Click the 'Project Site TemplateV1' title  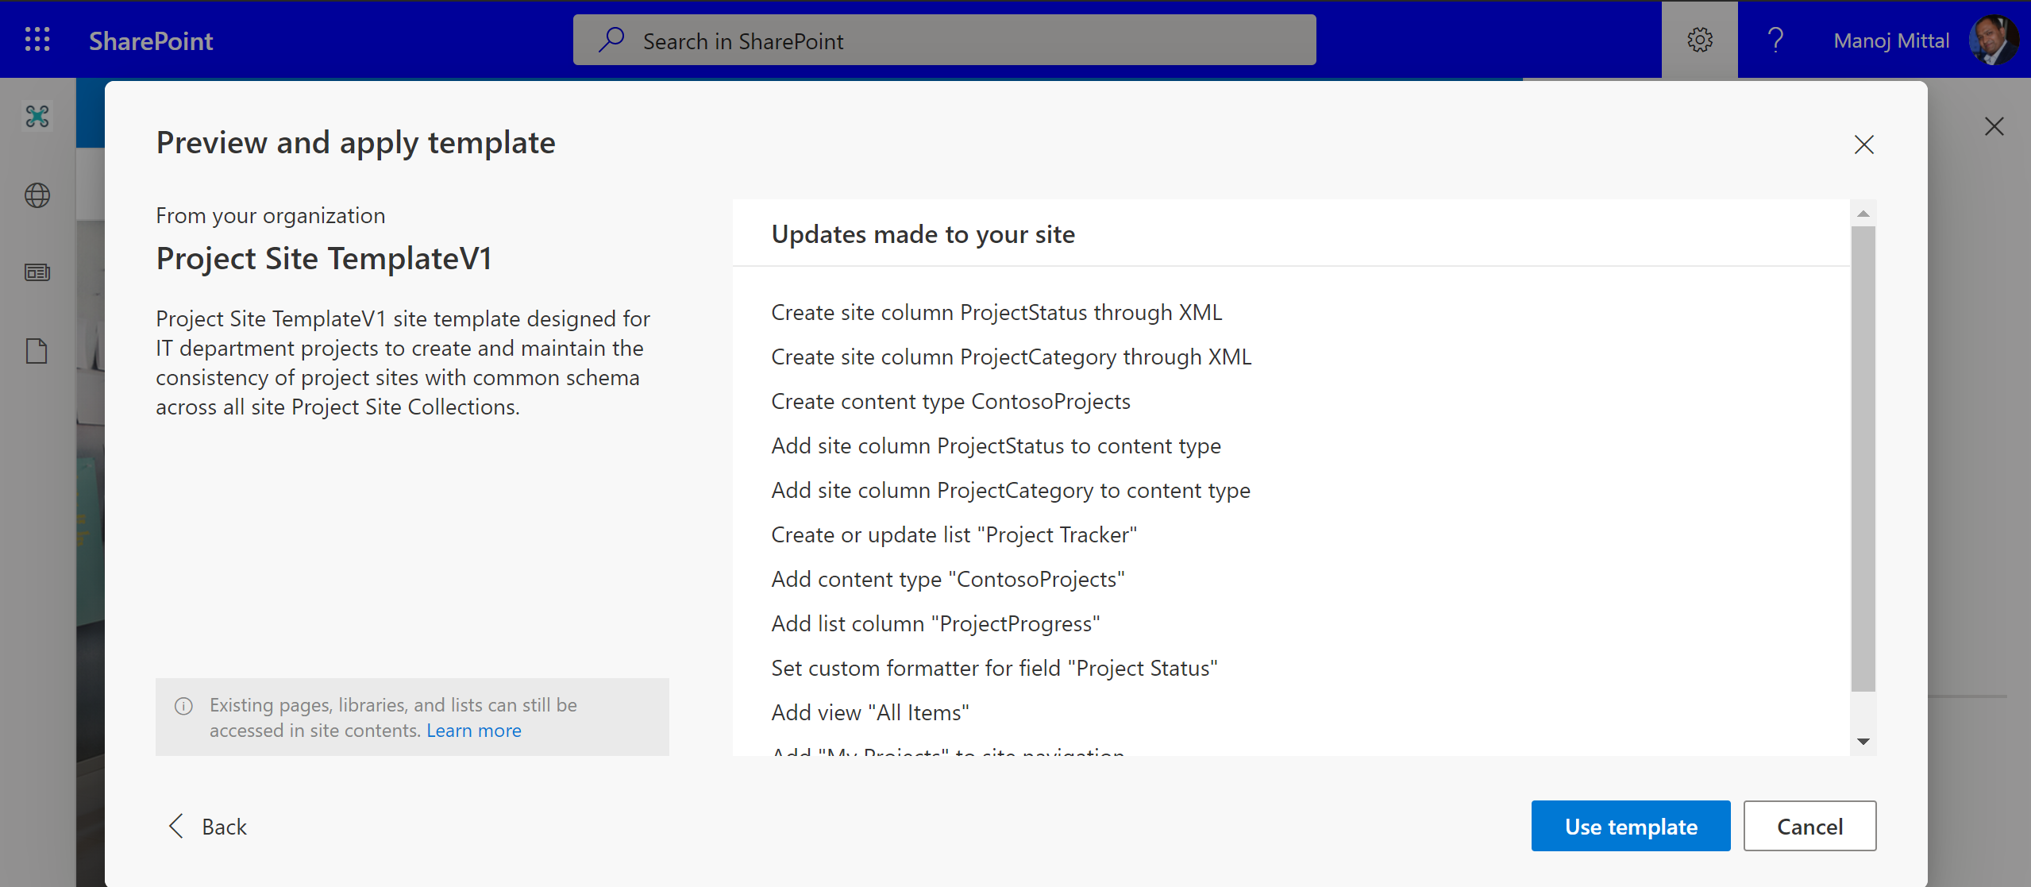coord(324,259)
